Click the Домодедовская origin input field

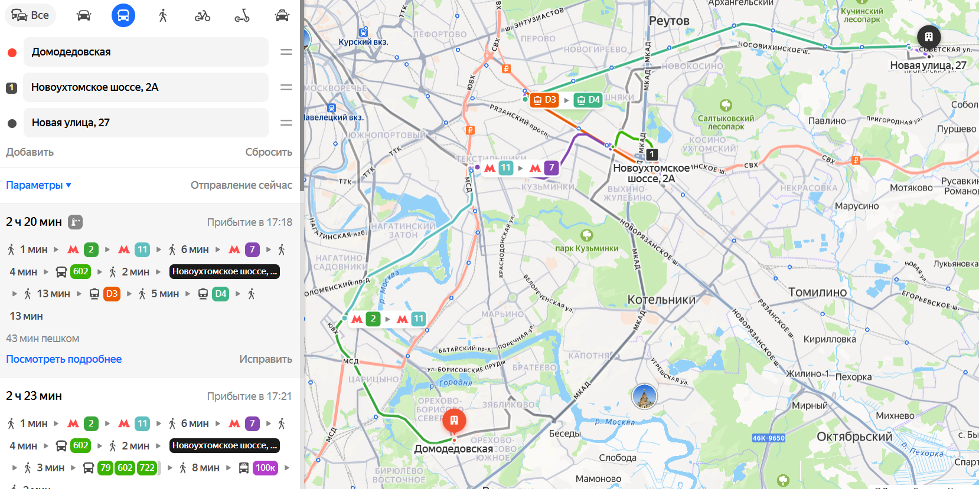146,52
